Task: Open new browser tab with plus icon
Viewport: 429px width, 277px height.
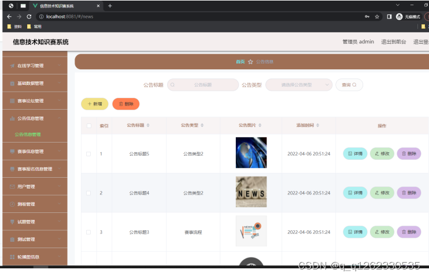Action: point(110,6)
